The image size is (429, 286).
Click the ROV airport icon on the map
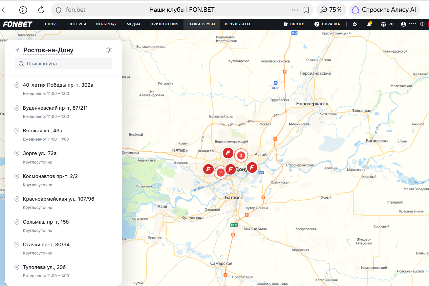point(275,83)
